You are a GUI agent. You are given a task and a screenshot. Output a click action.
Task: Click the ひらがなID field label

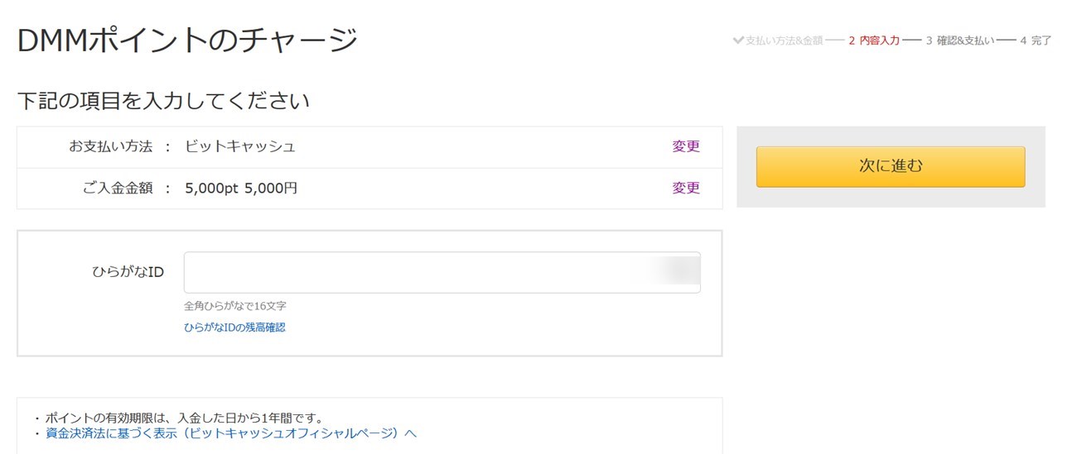(x=128, y=272)
